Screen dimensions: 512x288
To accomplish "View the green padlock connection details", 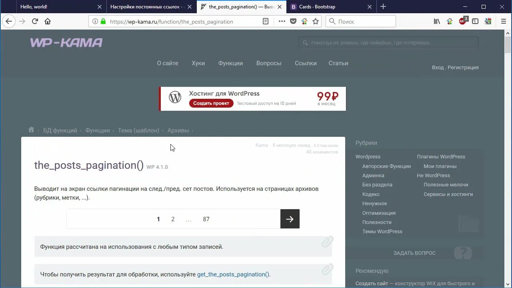I will 103,22.
